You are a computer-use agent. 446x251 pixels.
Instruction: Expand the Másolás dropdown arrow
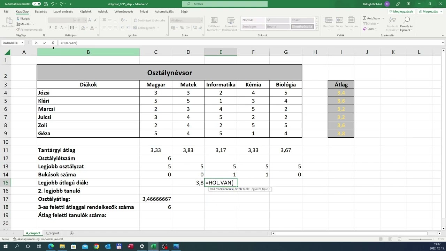coord(33,24)
